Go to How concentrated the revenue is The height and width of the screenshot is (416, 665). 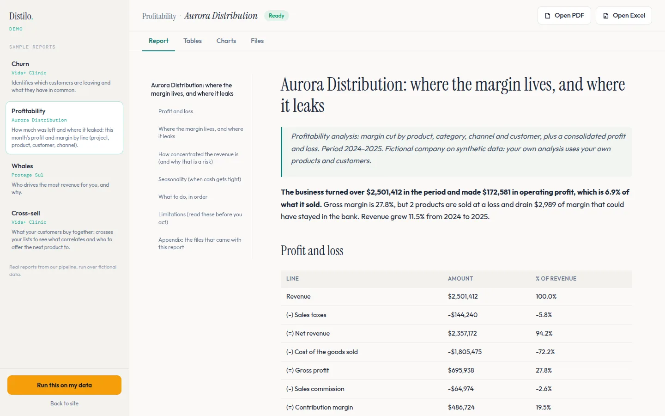199,158
